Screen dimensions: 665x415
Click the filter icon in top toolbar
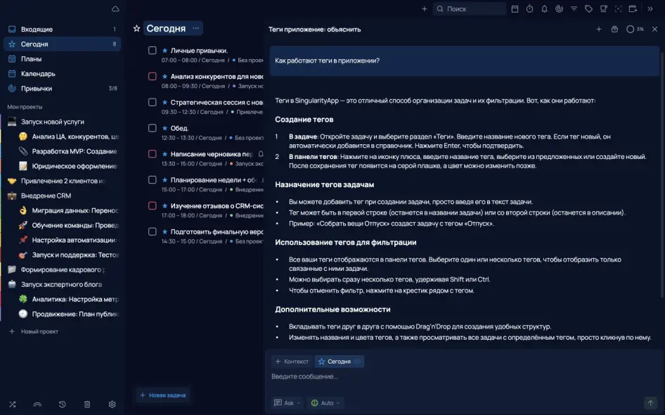point(574,9)
